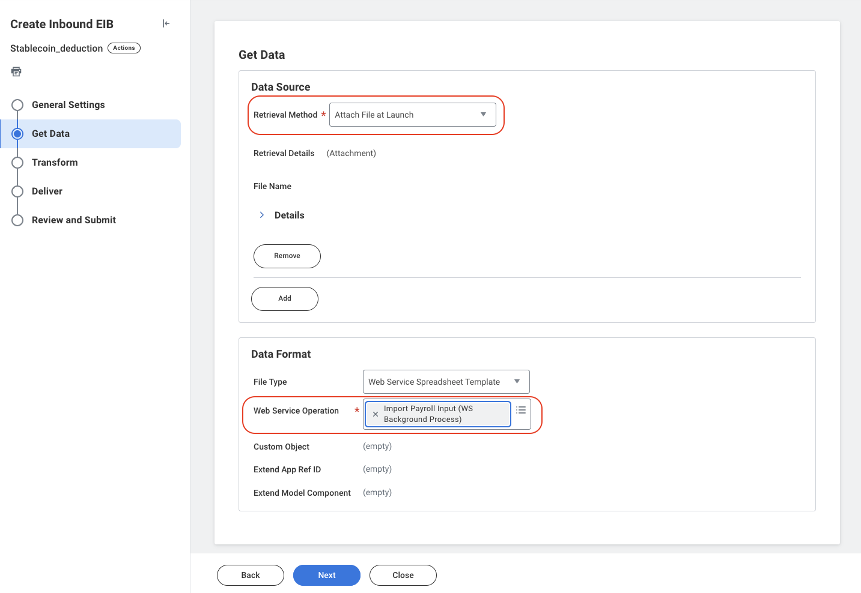The width and height of the screenshot is (861, 593).
Task: Select the Deliver step circle
Action: pos(17,191)
